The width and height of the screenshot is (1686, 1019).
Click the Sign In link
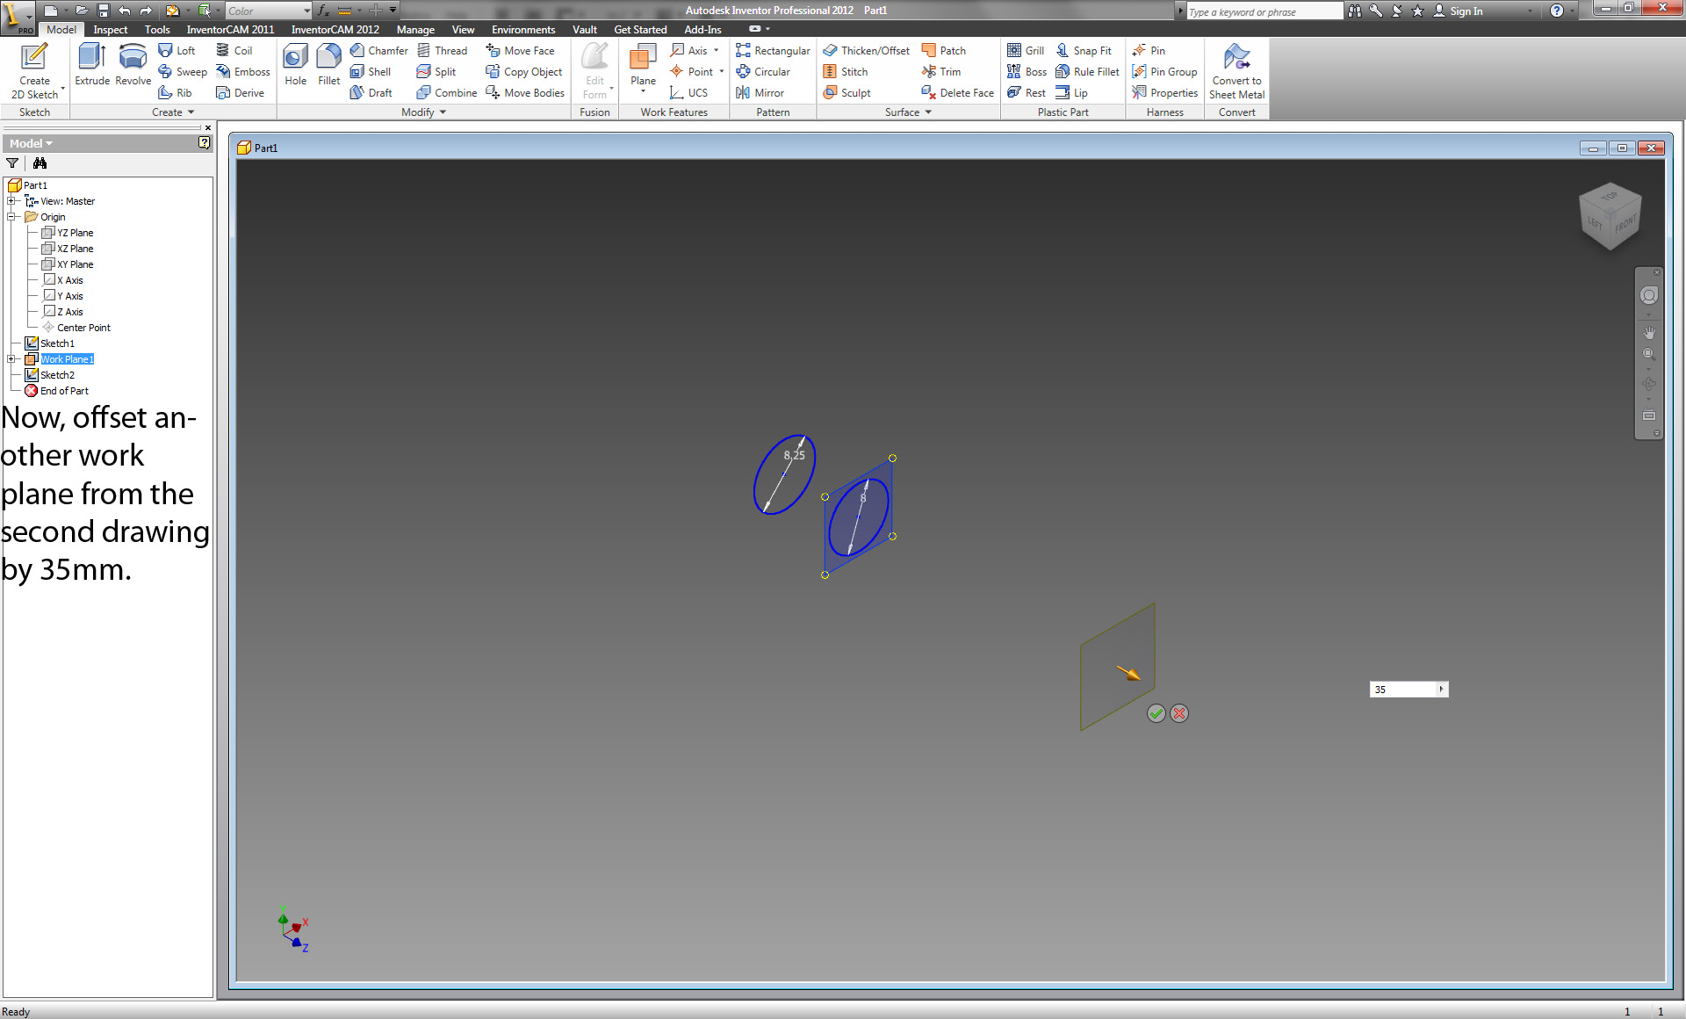(1458, 11)
